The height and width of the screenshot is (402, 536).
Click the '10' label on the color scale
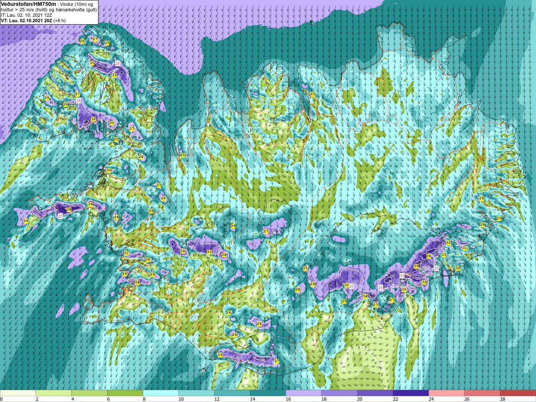(181, 399)
